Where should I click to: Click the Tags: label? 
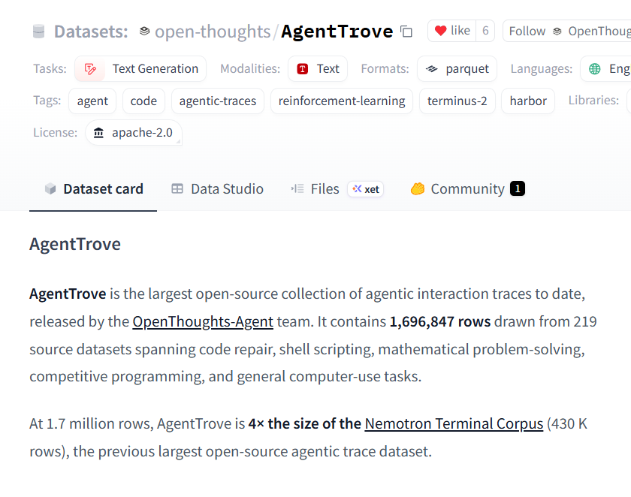coord(47,100)
